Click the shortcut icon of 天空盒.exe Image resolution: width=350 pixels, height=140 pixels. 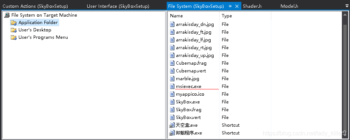172,126
